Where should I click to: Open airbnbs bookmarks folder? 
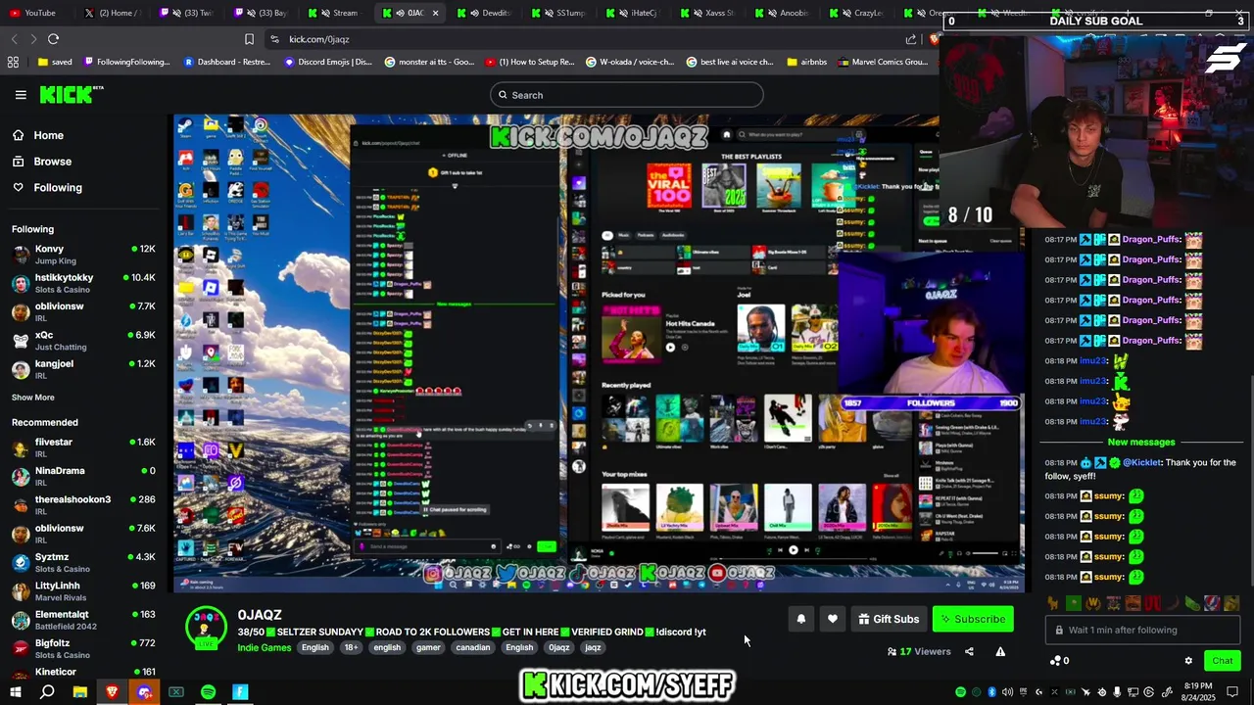tap(806, 62)
